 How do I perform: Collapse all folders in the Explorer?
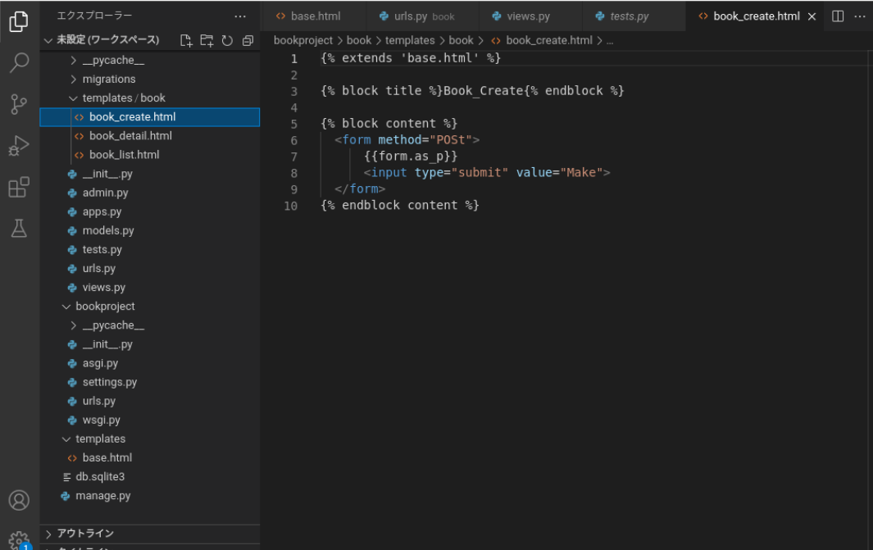point(248,39)
